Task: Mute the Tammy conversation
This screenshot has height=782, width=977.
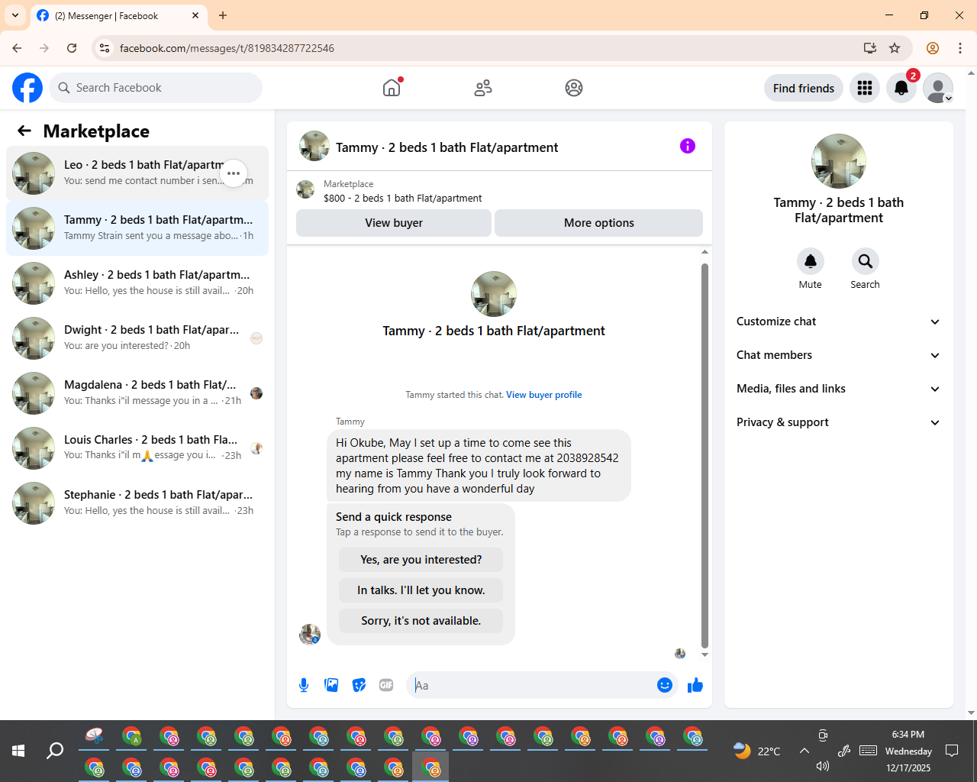Action: [811, 261]
